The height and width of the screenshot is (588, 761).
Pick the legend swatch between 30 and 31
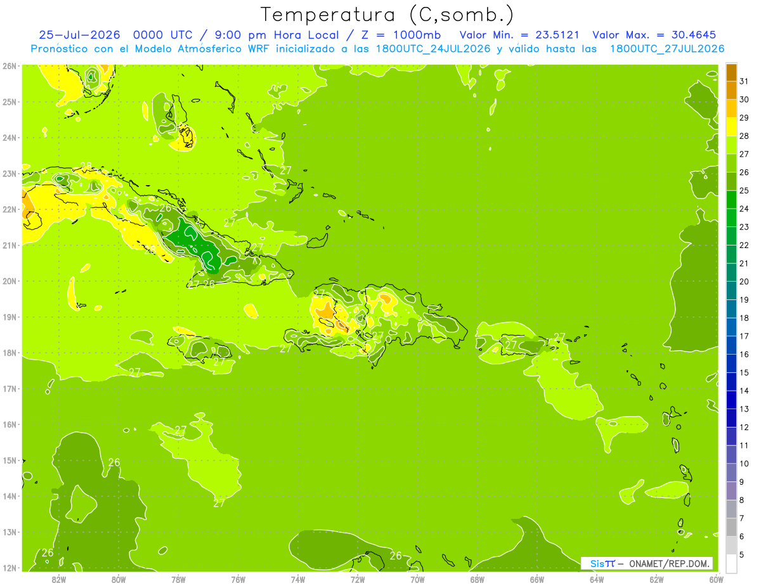[x=731, y=91]
